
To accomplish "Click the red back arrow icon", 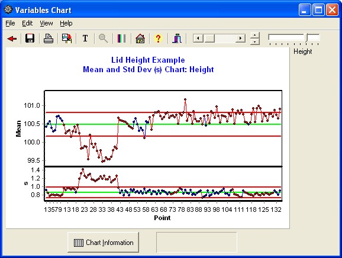I will click(12, 39).
